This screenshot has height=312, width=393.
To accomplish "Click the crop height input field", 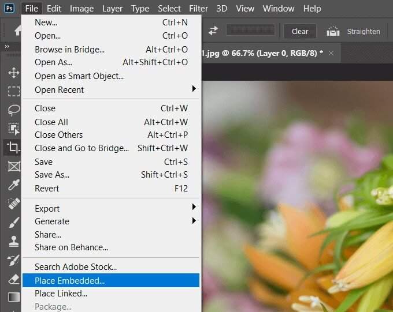I will pyautogui.click(x=250, y=30).
